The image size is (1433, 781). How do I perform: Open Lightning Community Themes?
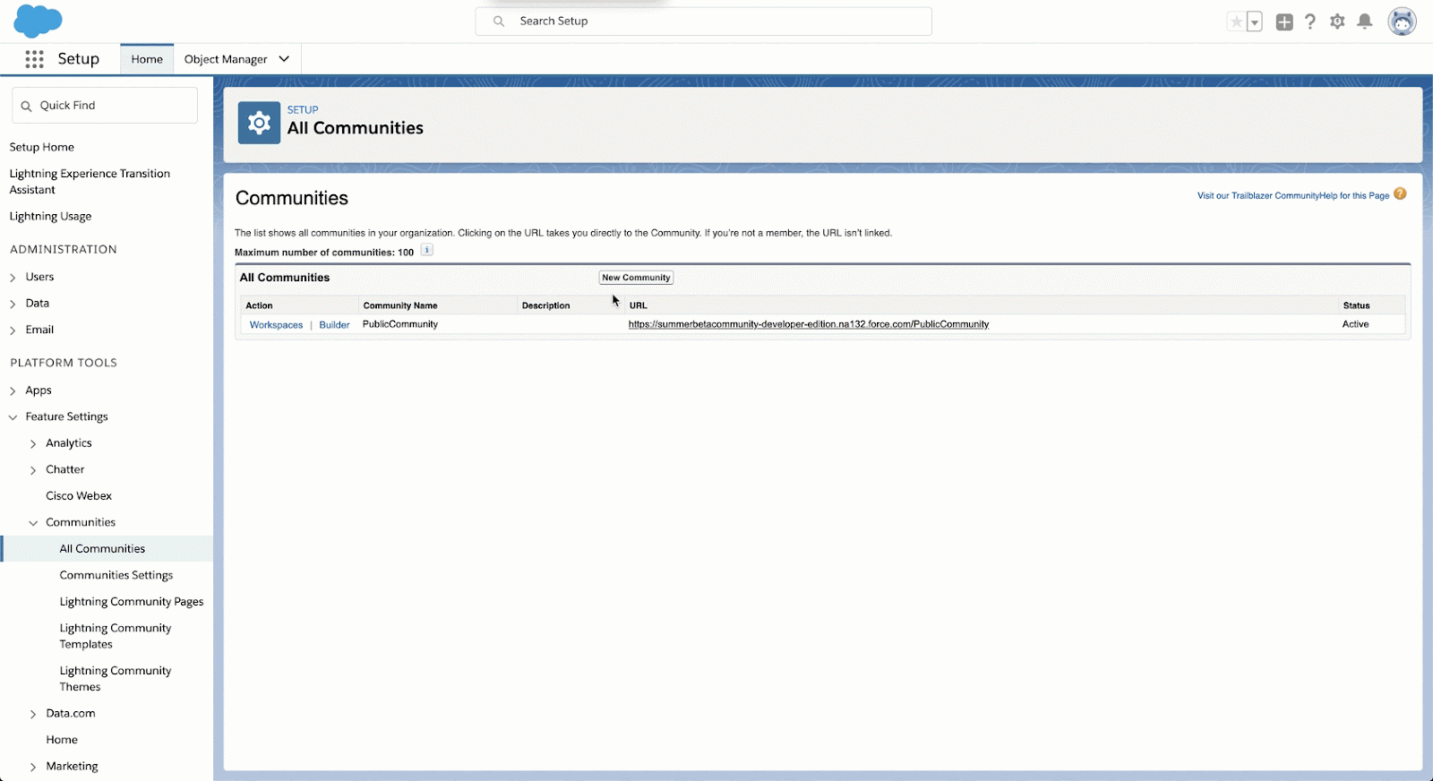pos(116,679)
